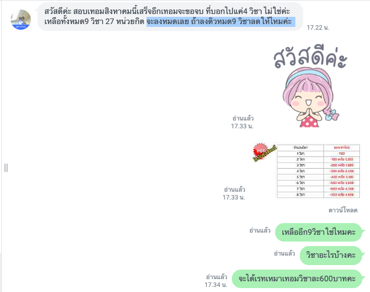Click the double-bar panel divider handle
Viewport: 370px width, 292px height.
pos(6,168)
